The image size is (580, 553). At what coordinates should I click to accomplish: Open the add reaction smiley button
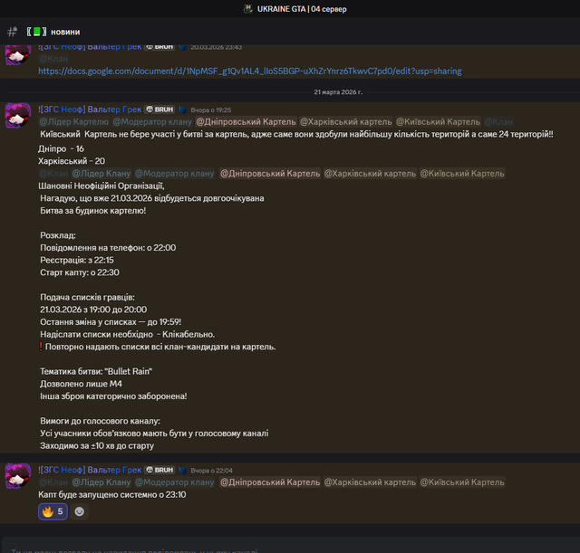79,511
